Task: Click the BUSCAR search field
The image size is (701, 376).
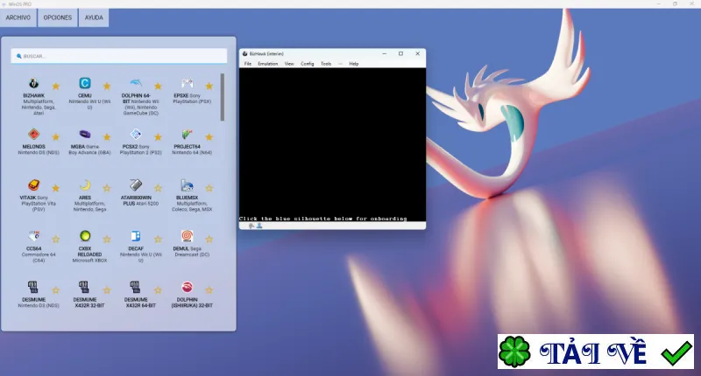Action: click(x=119, y=56)
